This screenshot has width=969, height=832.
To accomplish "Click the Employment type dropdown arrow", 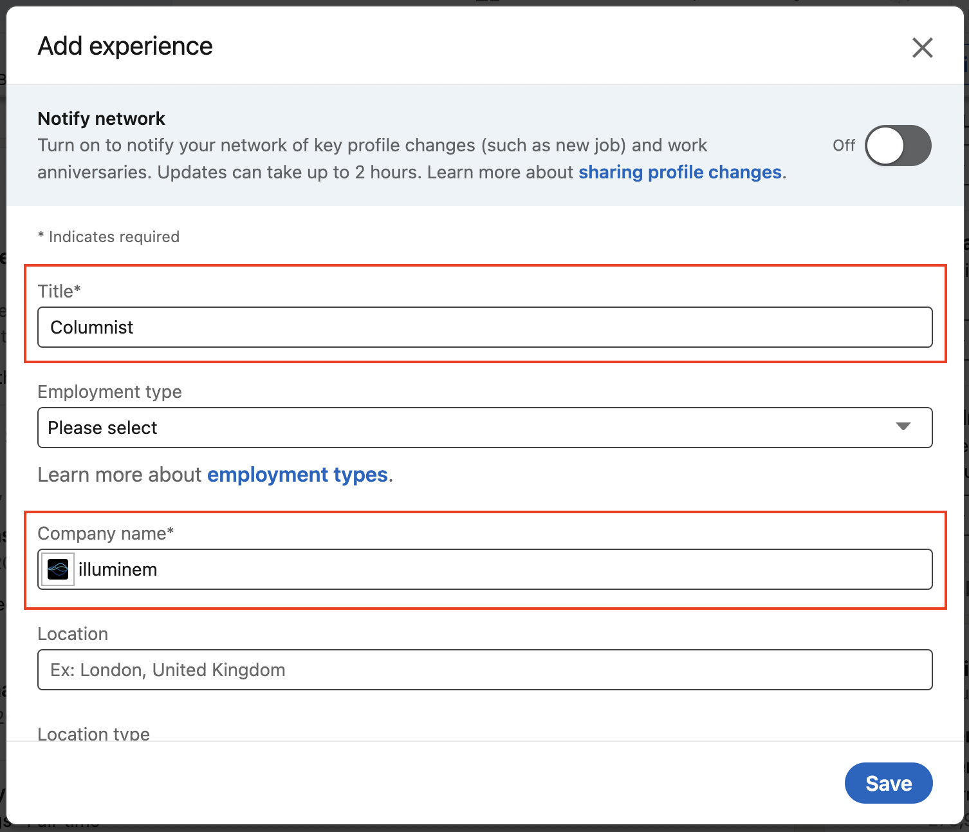I will (x=903, y=427).
